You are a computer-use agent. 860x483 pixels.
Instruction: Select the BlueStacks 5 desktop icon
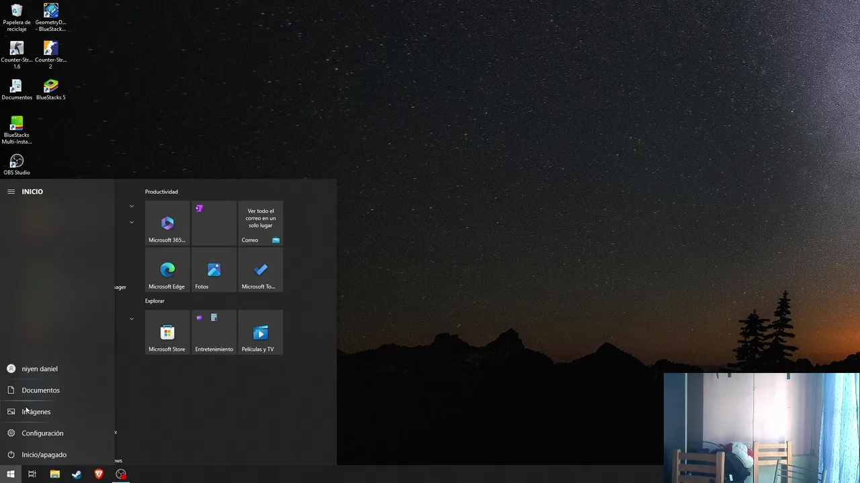(x=51, y=90)
